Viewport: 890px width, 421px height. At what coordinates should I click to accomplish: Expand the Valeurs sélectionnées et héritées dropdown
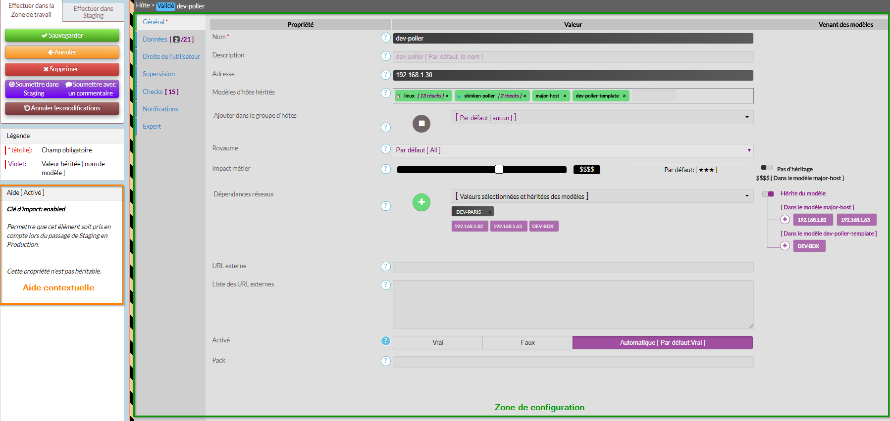pyautogui.click(x=601, y=196)
